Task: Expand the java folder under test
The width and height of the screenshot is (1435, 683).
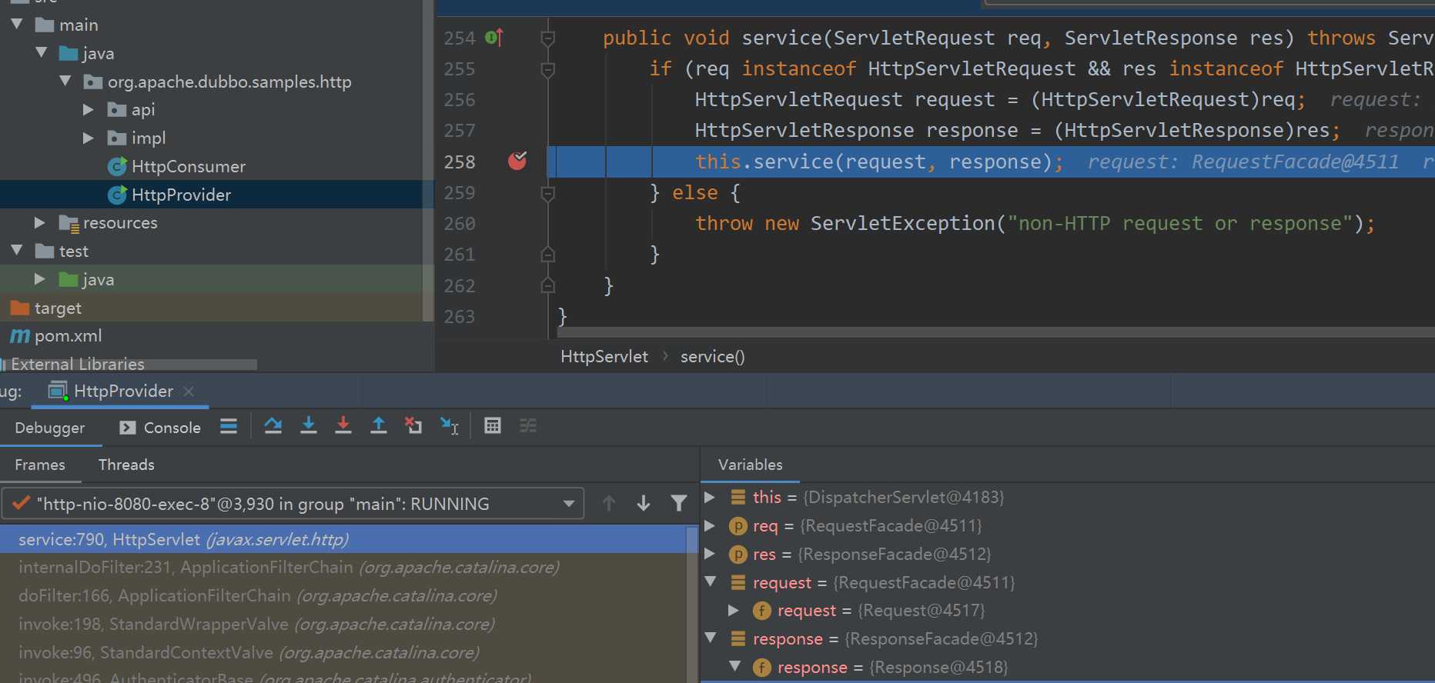Action: coord(40,279)
